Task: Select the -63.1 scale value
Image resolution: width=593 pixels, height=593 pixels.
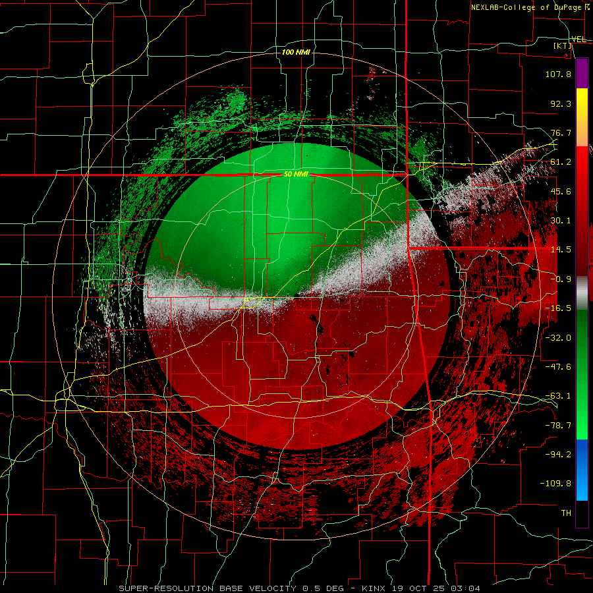Action: (558, 396)
